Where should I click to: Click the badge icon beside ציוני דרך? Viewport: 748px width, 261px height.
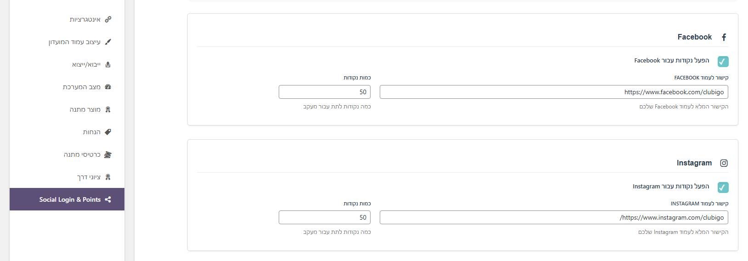click(108, 177)
